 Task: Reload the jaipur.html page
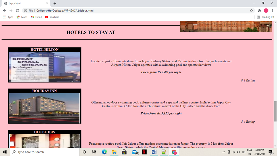[17, 11]
